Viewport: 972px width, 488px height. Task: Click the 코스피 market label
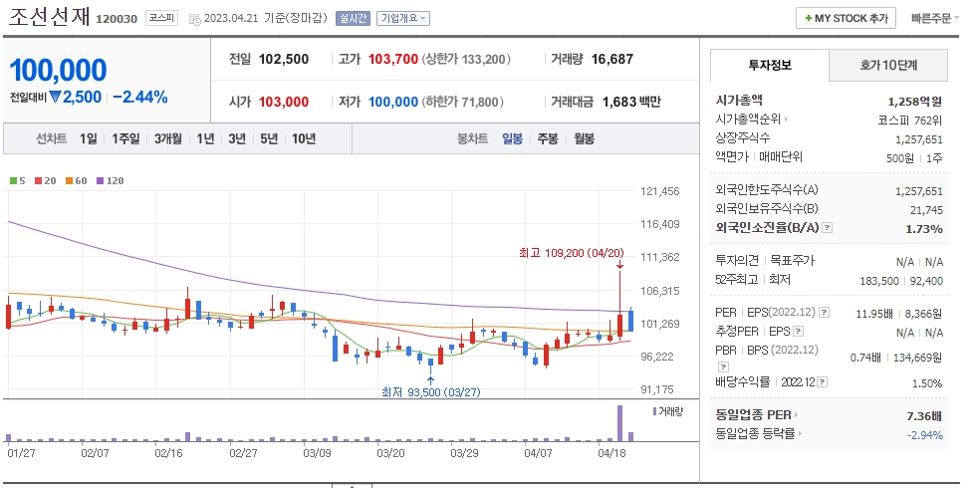click(161, 18)
